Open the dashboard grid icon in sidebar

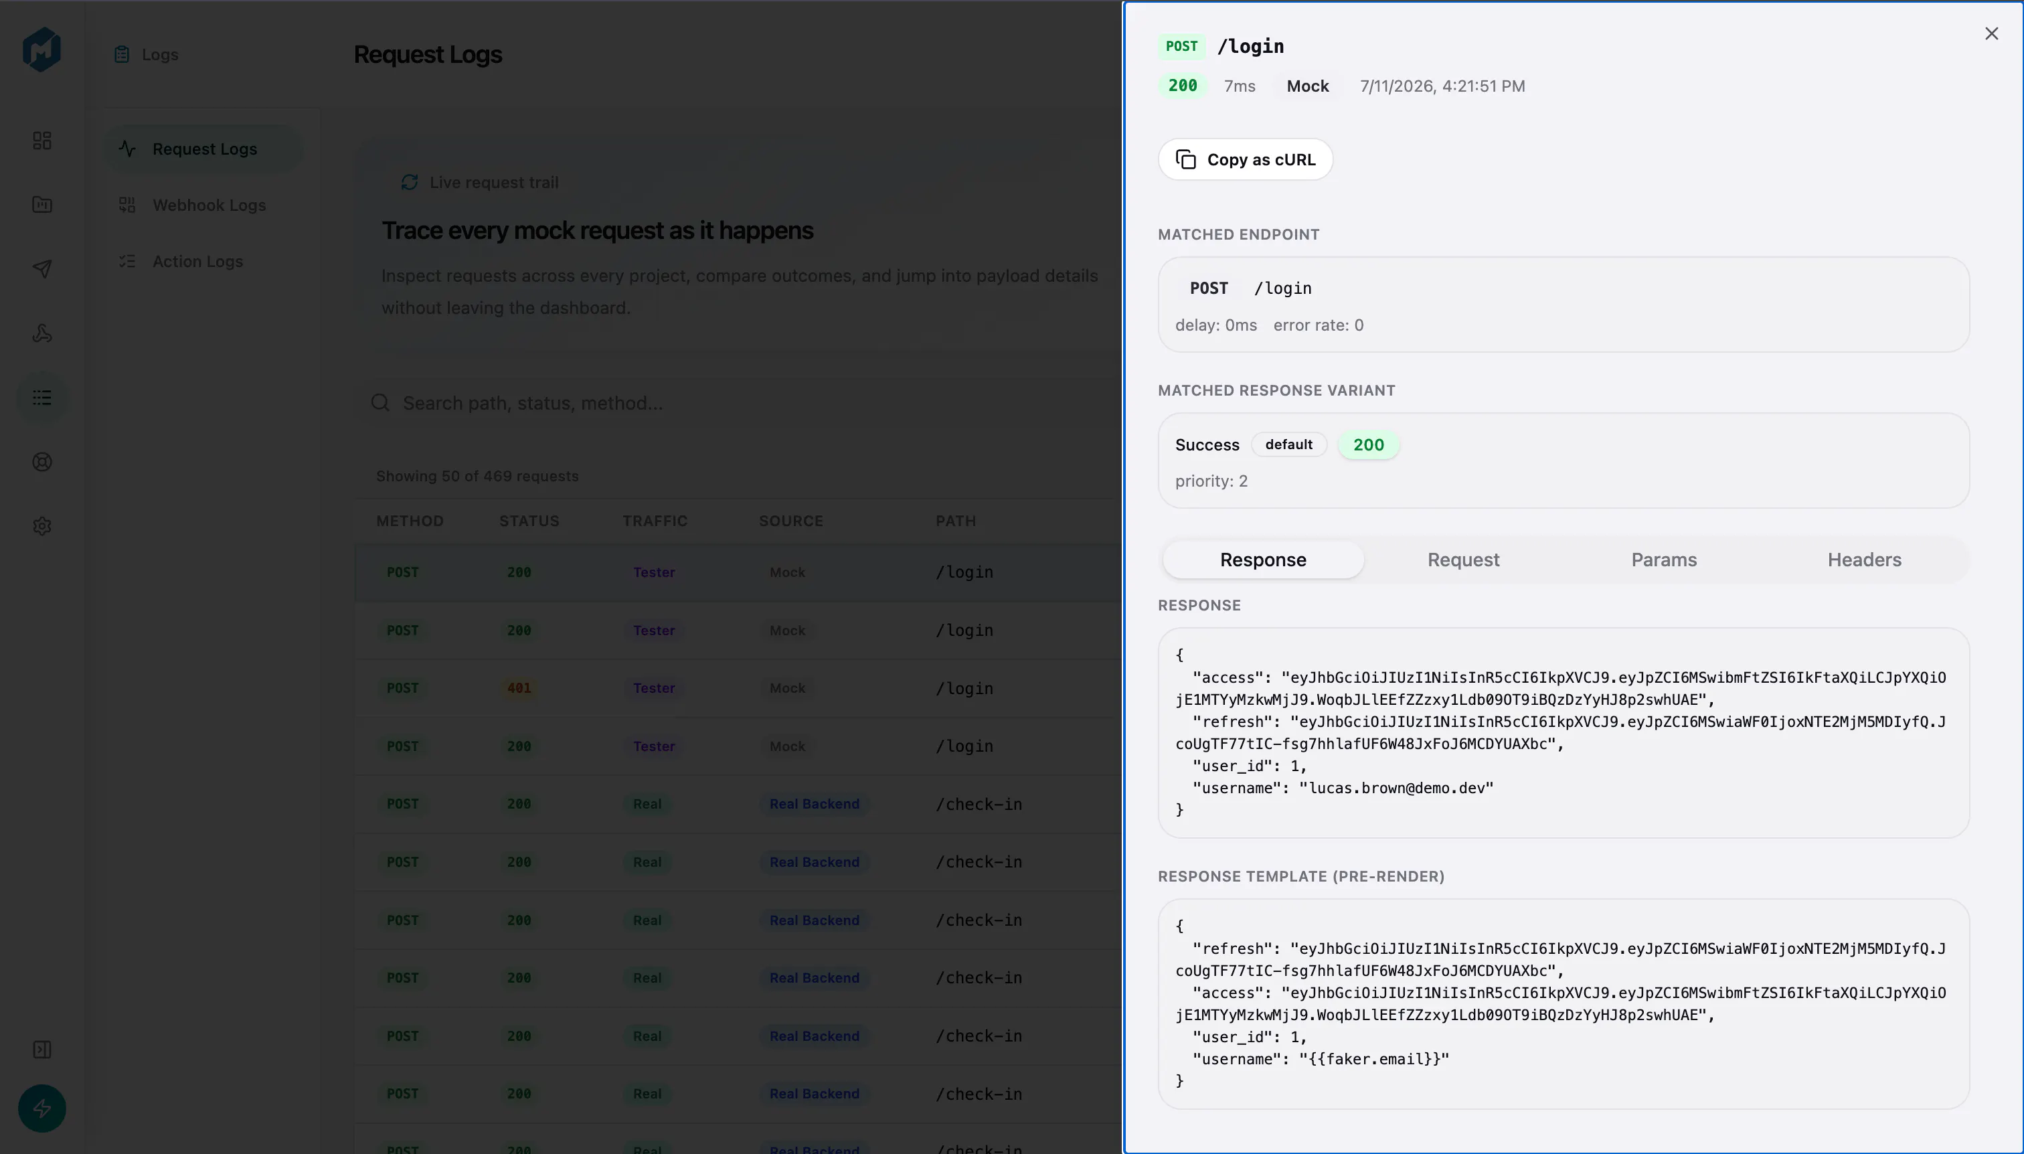click(x=42, y=141)
